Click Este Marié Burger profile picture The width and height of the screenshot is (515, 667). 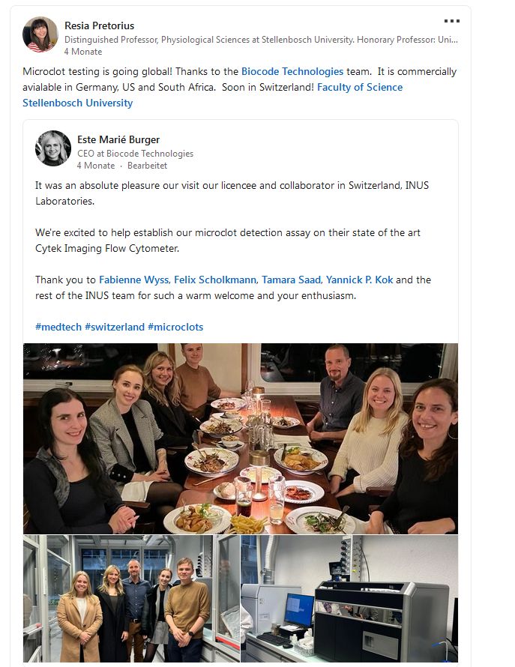tap(53, 148)
